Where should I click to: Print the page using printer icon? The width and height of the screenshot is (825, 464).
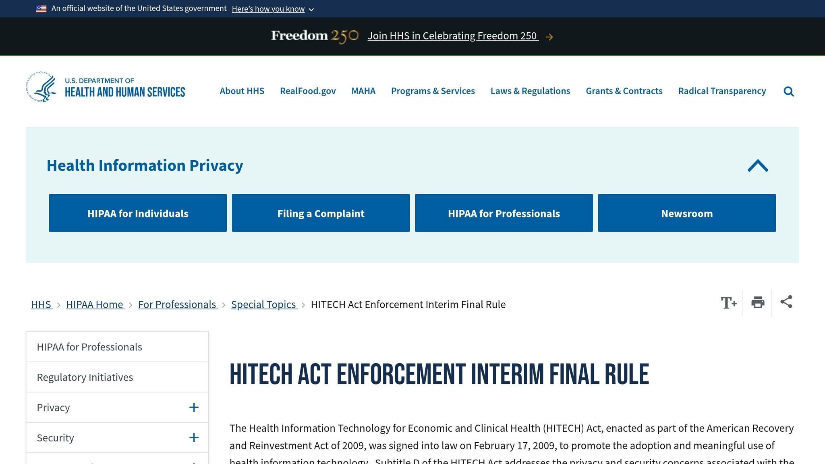pos(758,302)
